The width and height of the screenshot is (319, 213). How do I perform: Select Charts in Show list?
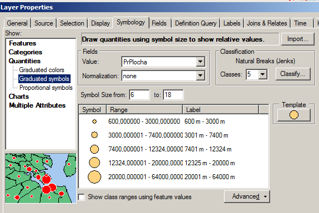(19, 97)
